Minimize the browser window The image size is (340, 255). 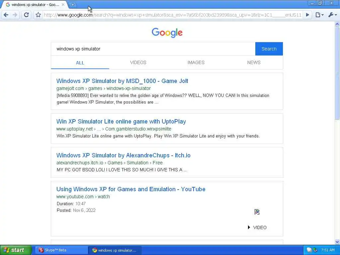click(312, 3)
